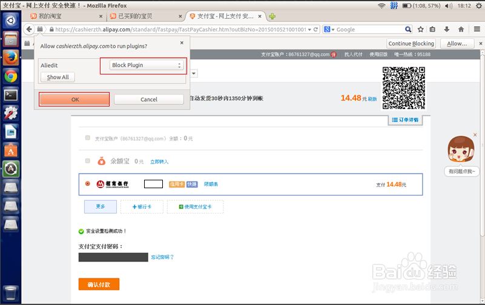Open the URL history dropdown arrow
The height and width of the screenshot is (305, 485).
tap(309, 30)
